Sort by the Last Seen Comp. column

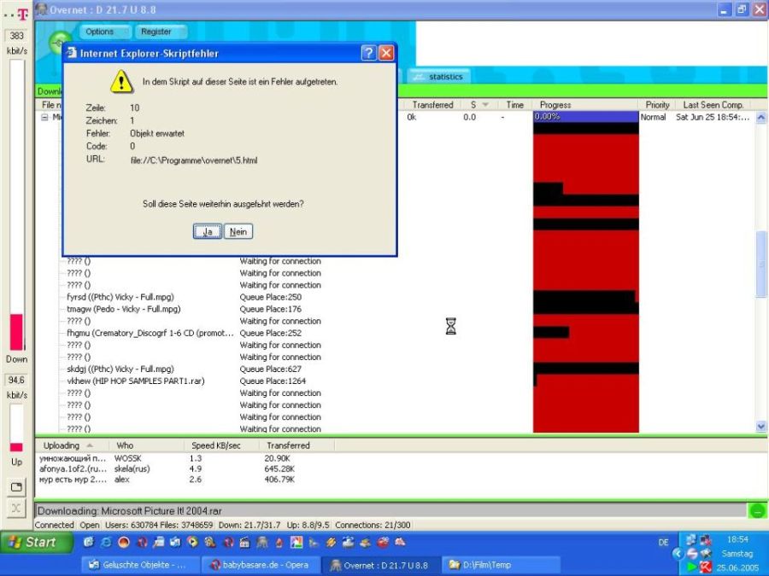tap(713, 105)
